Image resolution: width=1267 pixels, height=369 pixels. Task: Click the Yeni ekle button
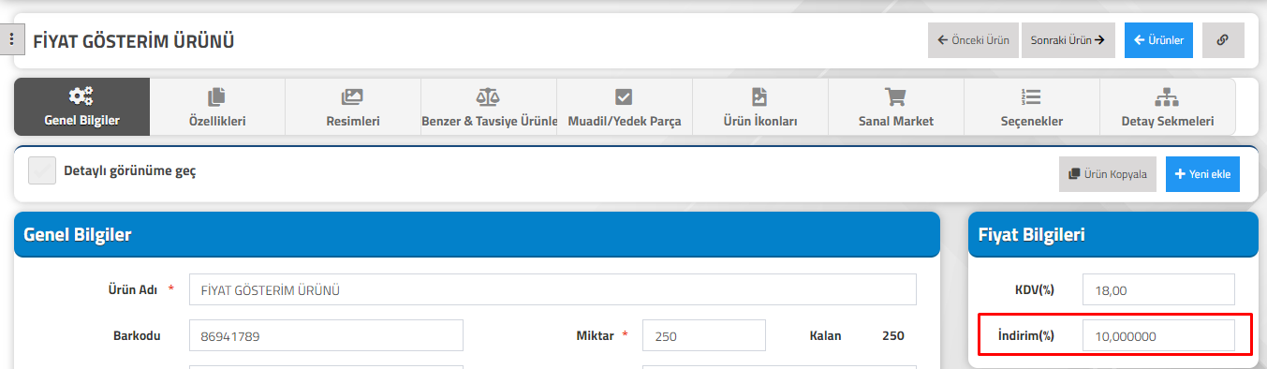point(1202,174)
